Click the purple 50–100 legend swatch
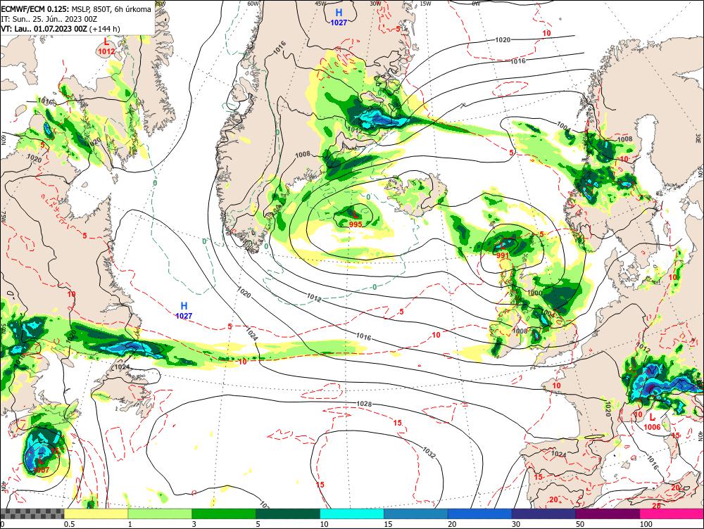 [608, 514]
